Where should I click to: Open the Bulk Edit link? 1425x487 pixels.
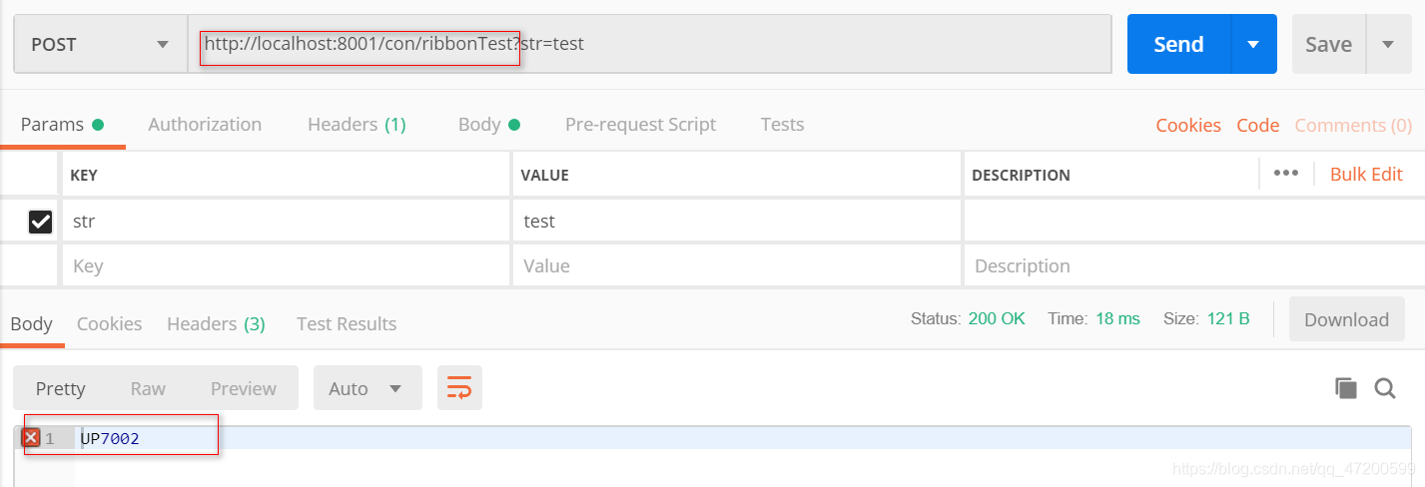(x=1366, y=174)
